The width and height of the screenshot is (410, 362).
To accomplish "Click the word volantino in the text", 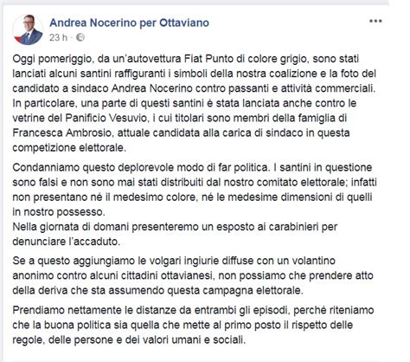I will [314, 261].
